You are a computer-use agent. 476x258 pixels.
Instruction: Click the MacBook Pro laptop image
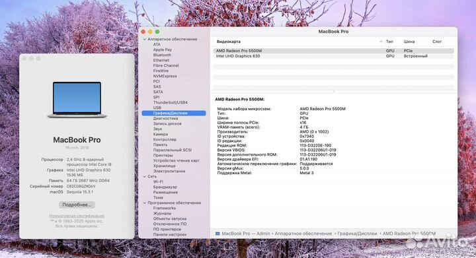click(x=77, y=100)
